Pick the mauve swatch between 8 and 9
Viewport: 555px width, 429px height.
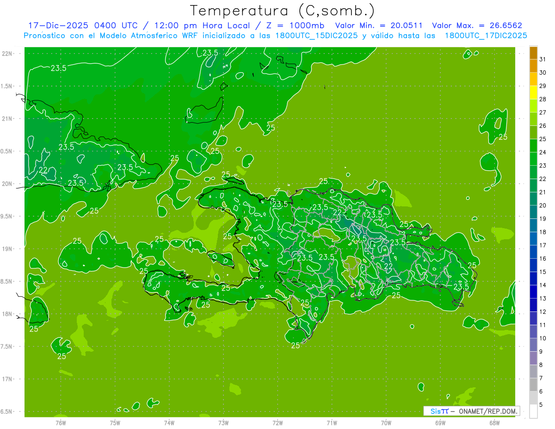point(533,358)
